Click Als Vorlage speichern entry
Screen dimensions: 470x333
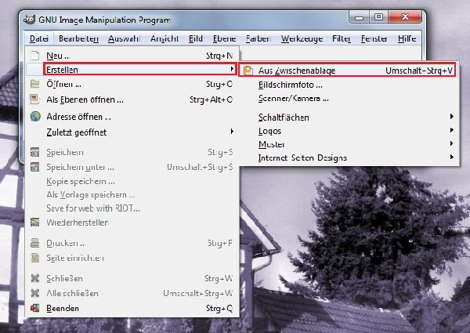point(132,194)
